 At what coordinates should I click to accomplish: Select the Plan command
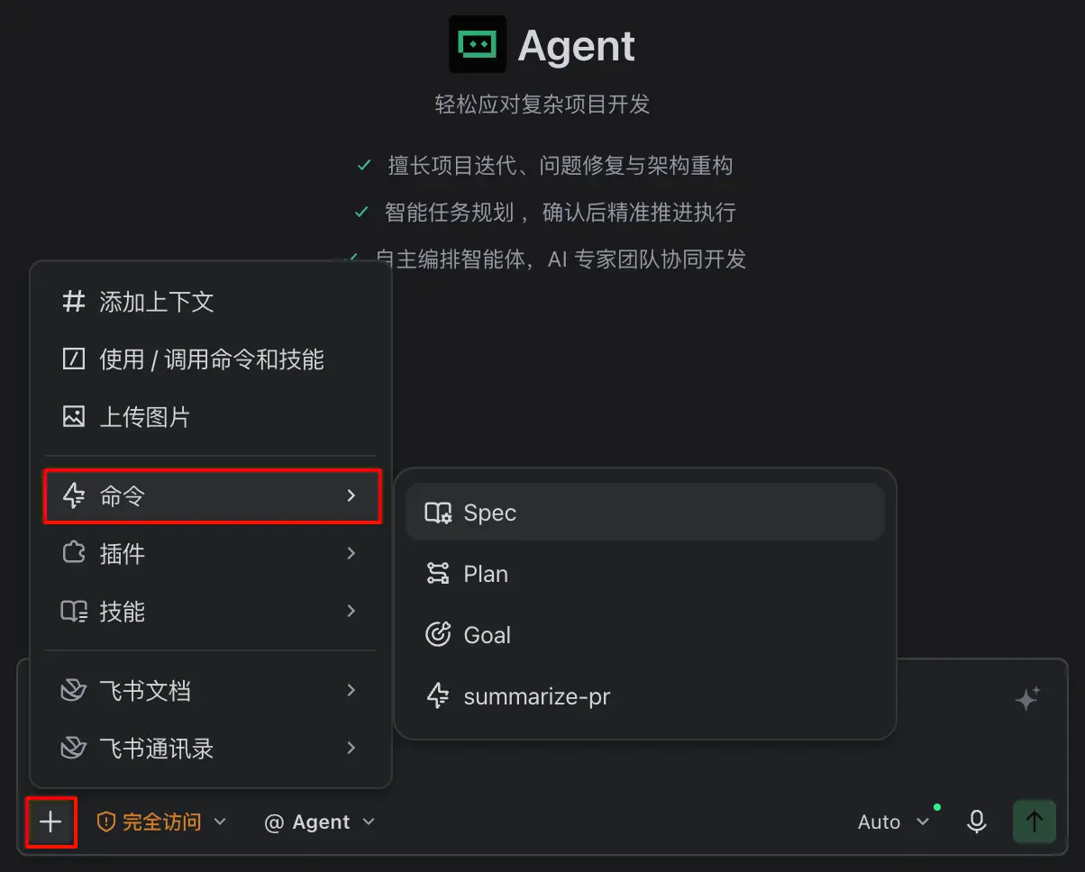pyautogui.click(x=645, y=574)
